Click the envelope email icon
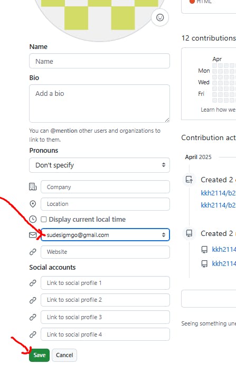 [x=33, y=235]
